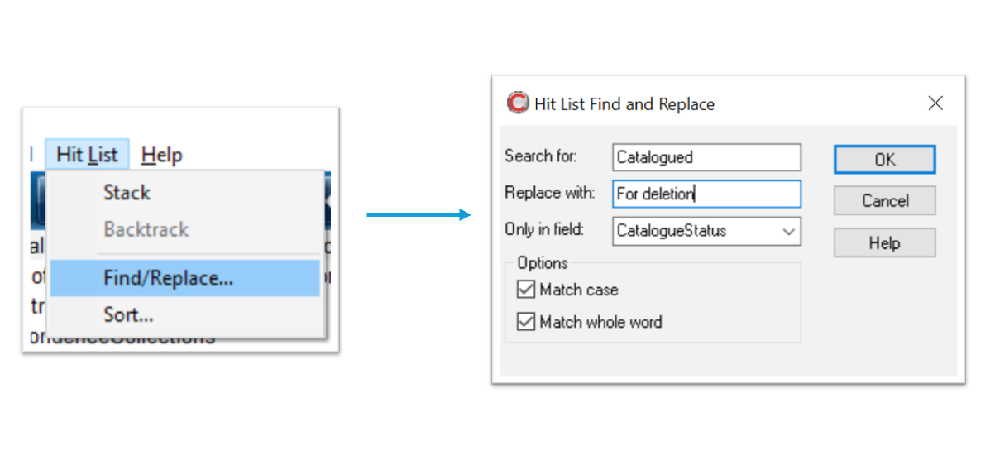Click the "Only in field:" label
Image resolution: width=995 pixels, height=456 pixels.
[546, 230]
